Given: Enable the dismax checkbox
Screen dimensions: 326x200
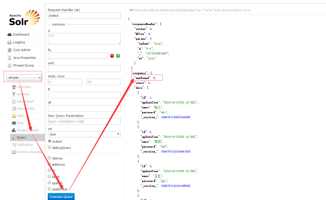Looking at the screenshot, I should pos(50,158).
